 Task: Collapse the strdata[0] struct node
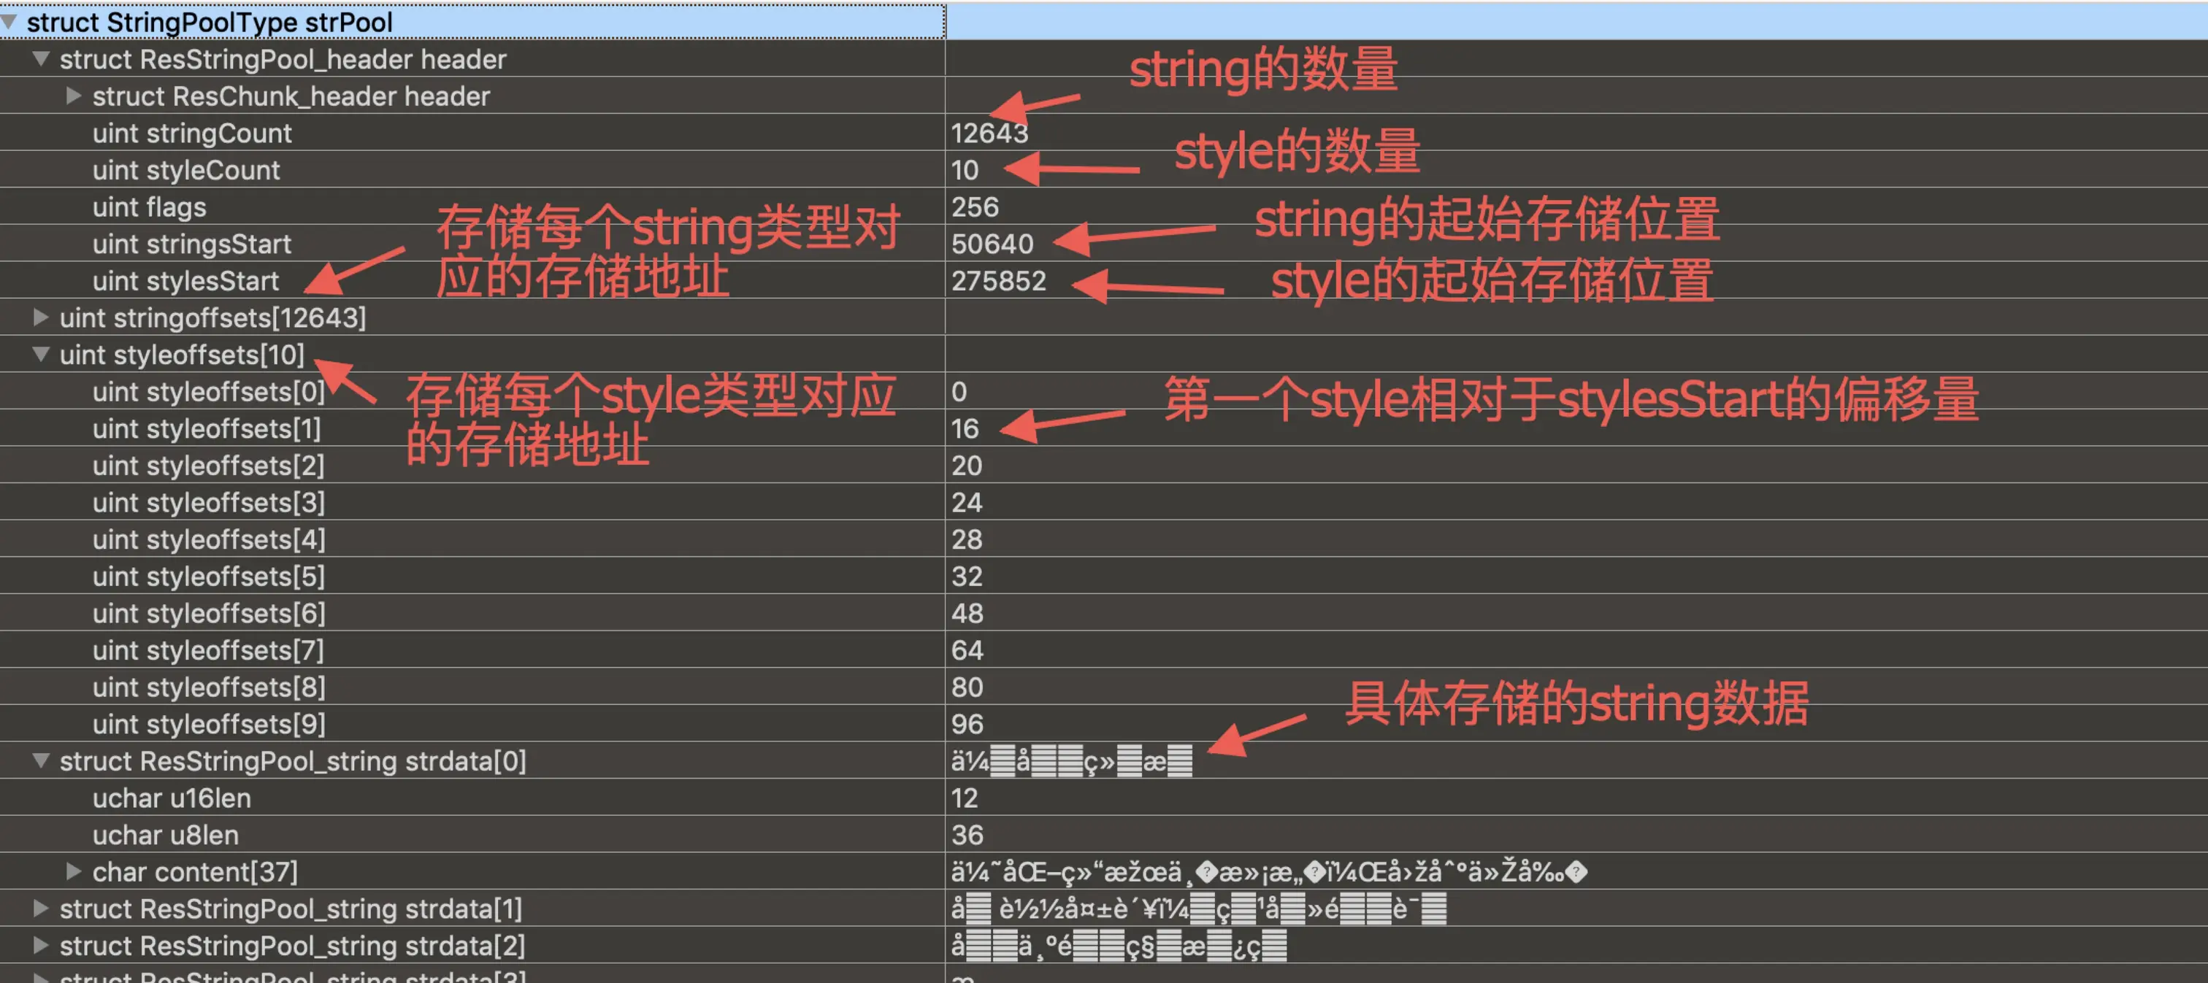click(x=40, y=760)
